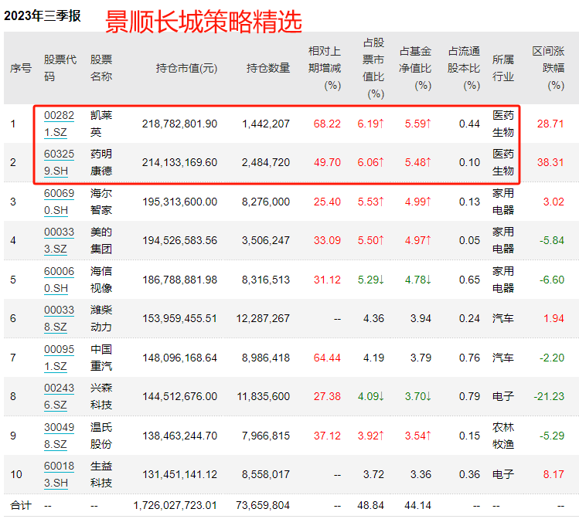Open stock code link 603259.SH

(x=59, y=162)
